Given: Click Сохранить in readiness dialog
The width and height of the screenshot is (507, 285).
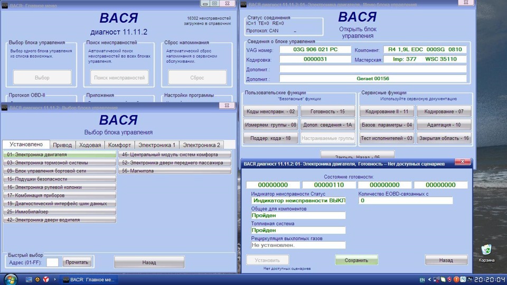Looking at the screenshot, I should click(x=356, y=260).
